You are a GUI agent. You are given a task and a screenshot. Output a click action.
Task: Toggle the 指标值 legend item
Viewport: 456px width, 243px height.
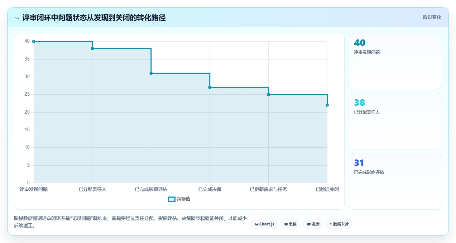pyautogui.click(x=179, y=199)
